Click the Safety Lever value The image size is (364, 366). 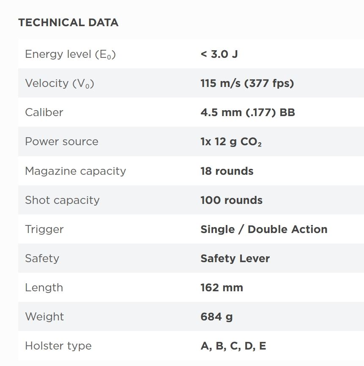tap(235, 258)
